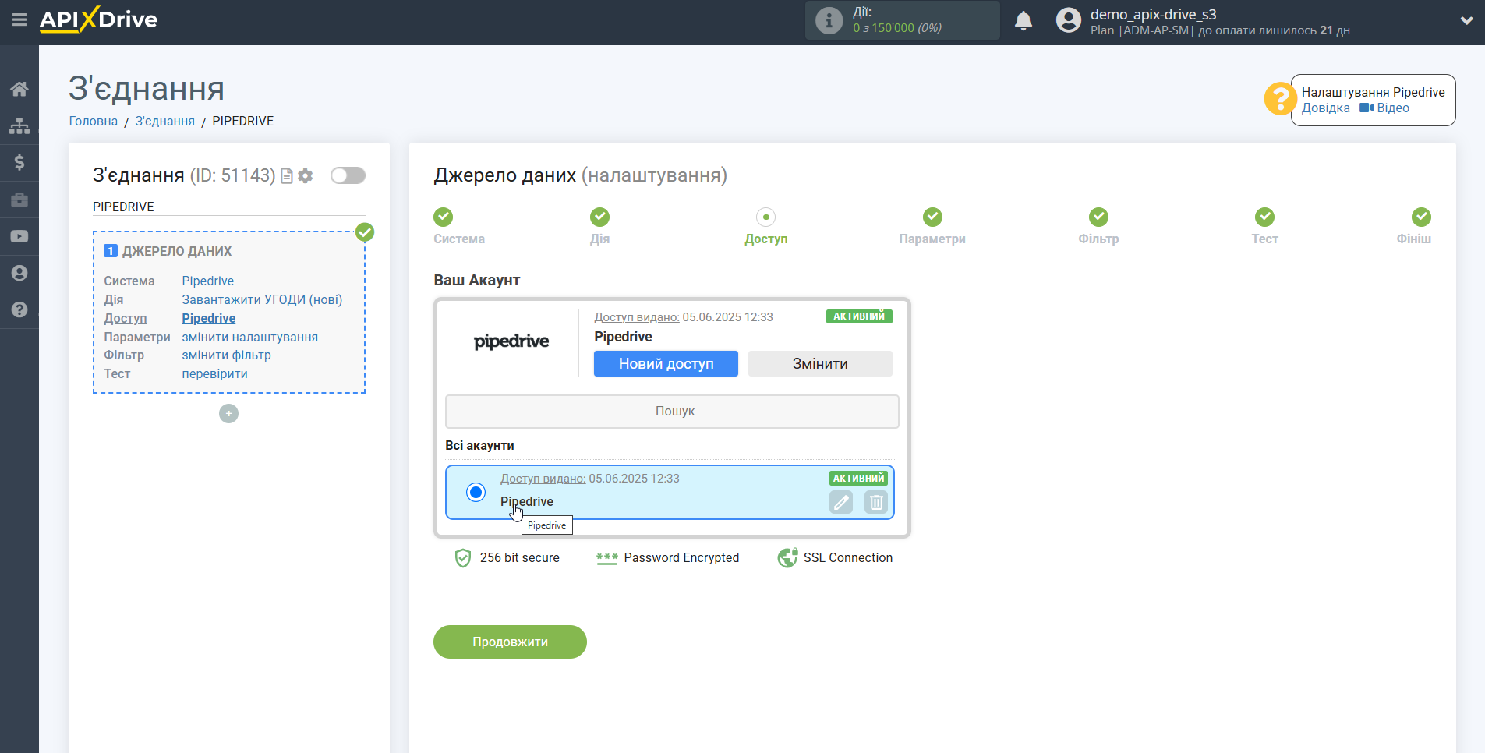Go to the Система step
The image size is (1485, 753).
coord(444,217)
